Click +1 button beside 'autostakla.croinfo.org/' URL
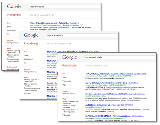The height and width of the screenshot is (125, 160). 104,107
